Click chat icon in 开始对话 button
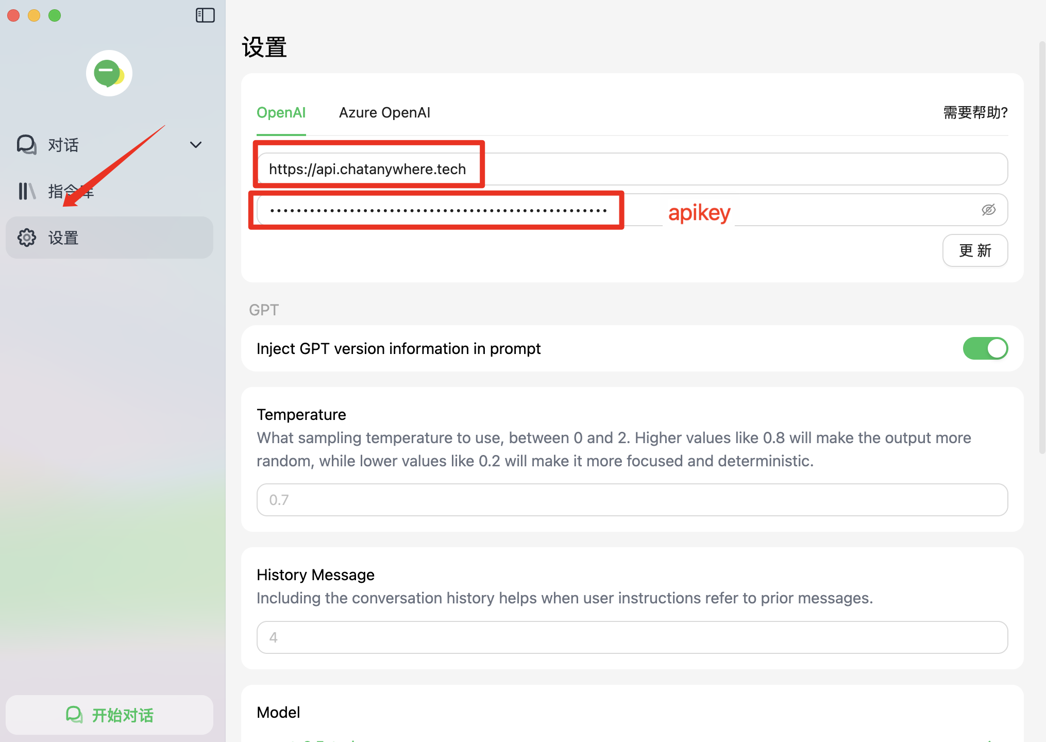The height and width of the screenshot is (742, 1046). (74, 715)
